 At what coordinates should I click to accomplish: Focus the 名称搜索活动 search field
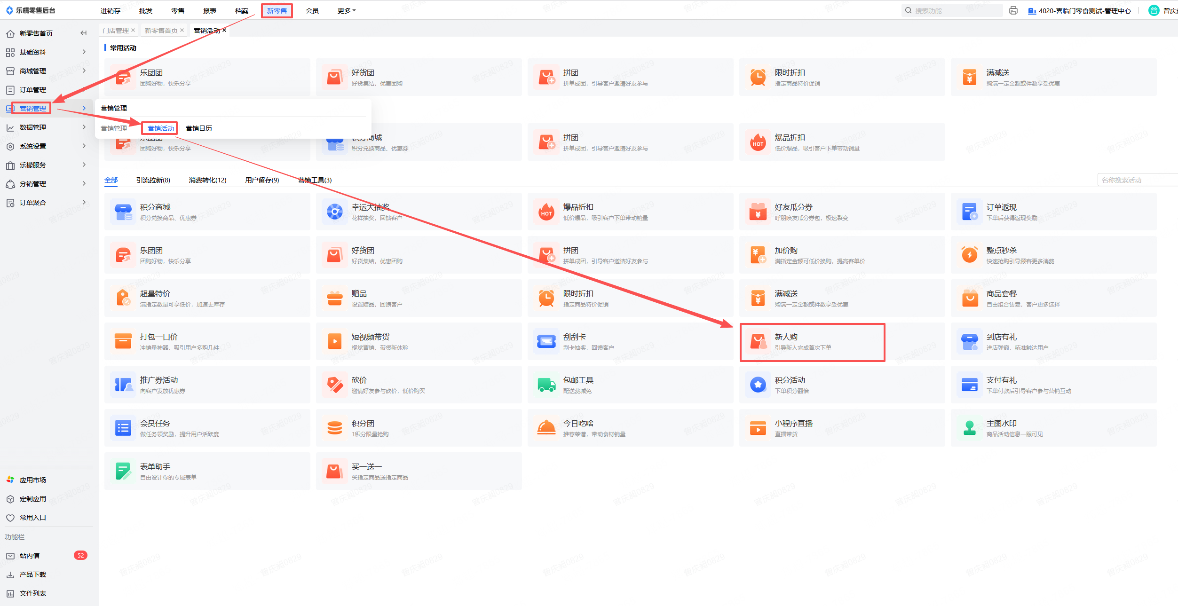click(1137, 180)
